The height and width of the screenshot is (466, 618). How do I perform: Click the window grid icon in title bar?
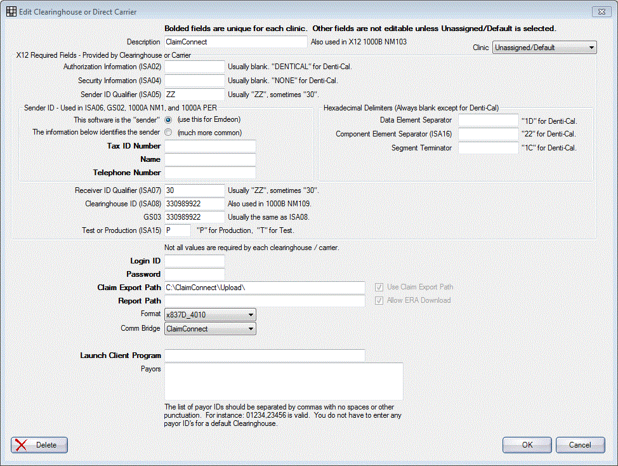(11, 11)
